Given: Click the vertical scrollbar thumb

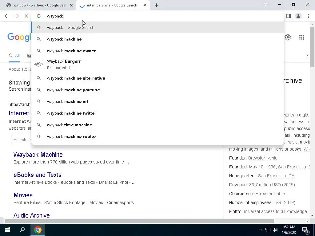Looking at the screenshot, I should 312,47.
